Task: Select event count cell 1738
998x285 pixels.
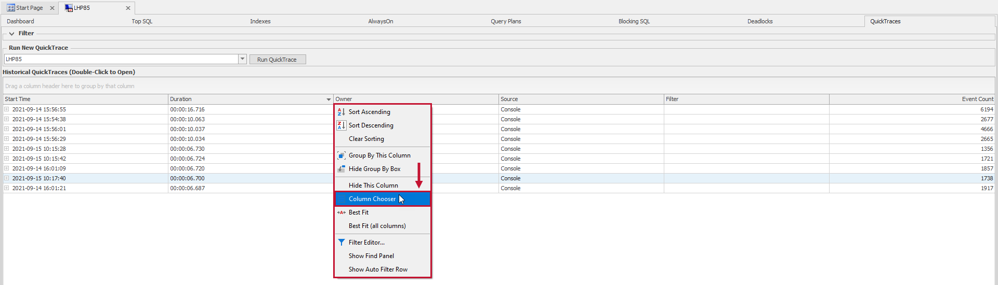Action: [x=912, y=178]
